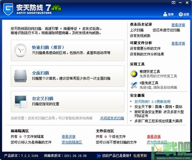Disable heuristics via 关闭启发式扫描 link

(112, 118)
